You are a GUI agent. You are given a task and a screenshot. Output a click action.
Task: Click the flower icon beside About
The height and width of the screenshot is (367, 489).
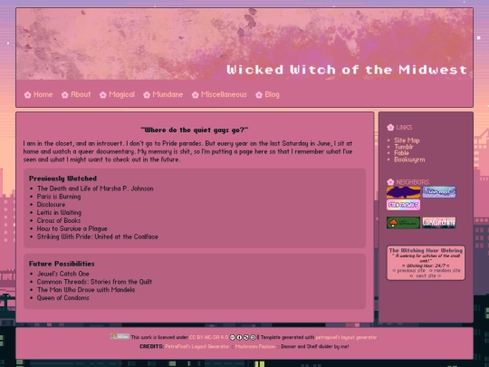click(65, 95)
